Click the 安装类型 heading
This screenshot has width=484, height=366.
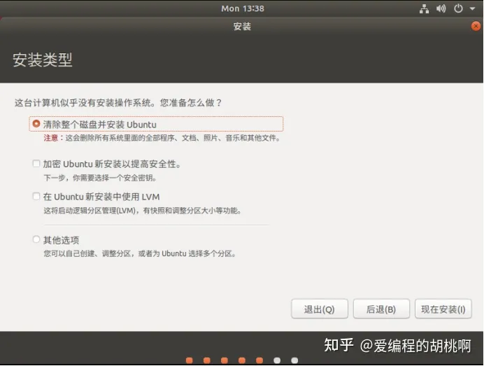point(43,59)
